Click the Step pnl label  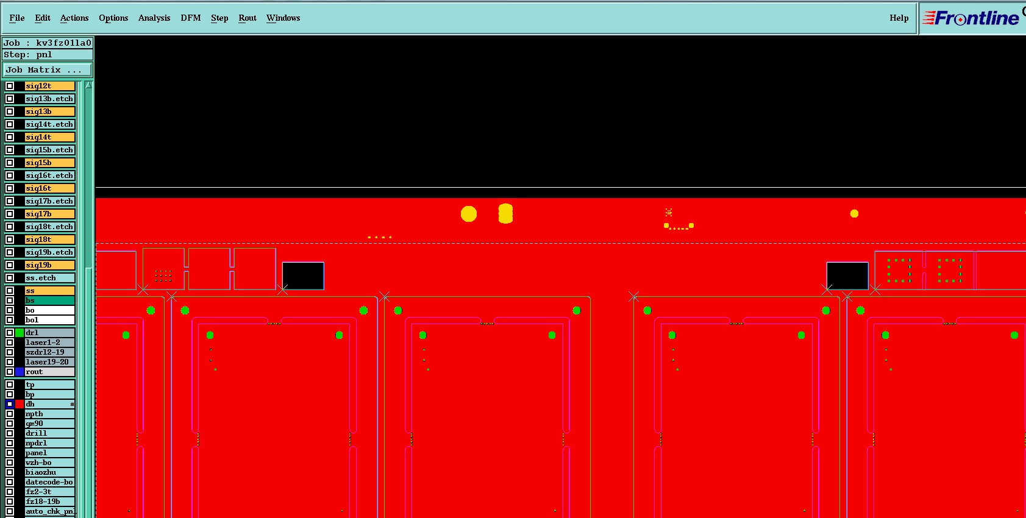[x=48, y=55]
